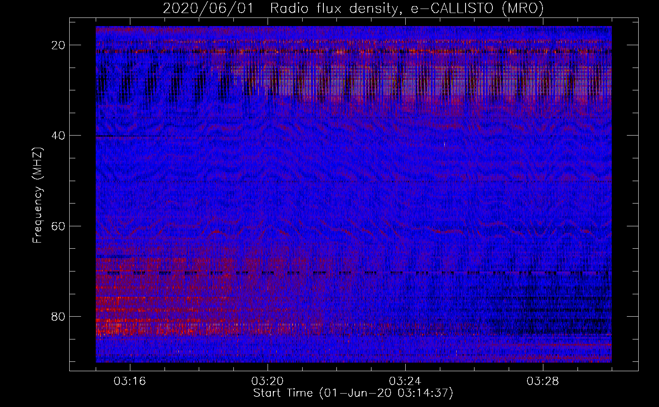Select the 60 tick label on frequency axis

[59, 226]
